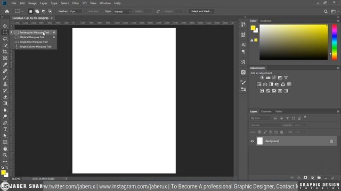Open the layer blend mode dropdown

pyautogui.click(x=265, y=125)
